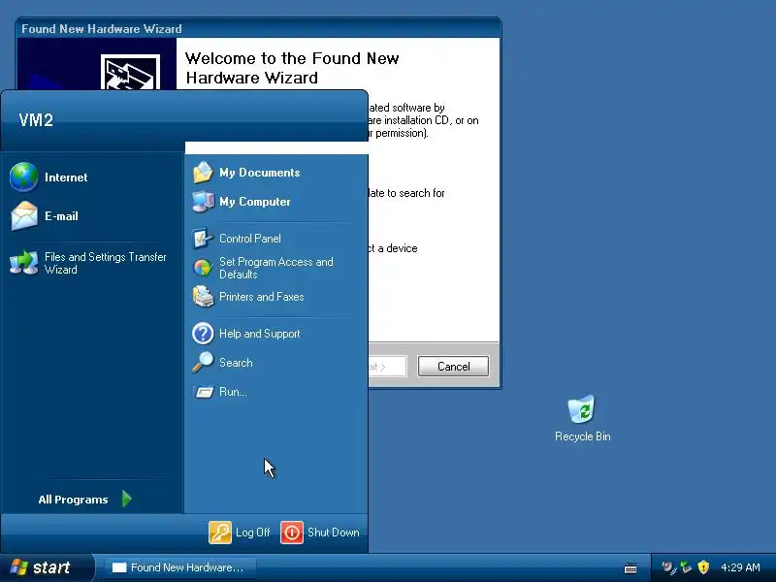The height and width of the screenshot is (582, 776).
Task: Open the Printers and Faxes icon
Action: (203, 297)
